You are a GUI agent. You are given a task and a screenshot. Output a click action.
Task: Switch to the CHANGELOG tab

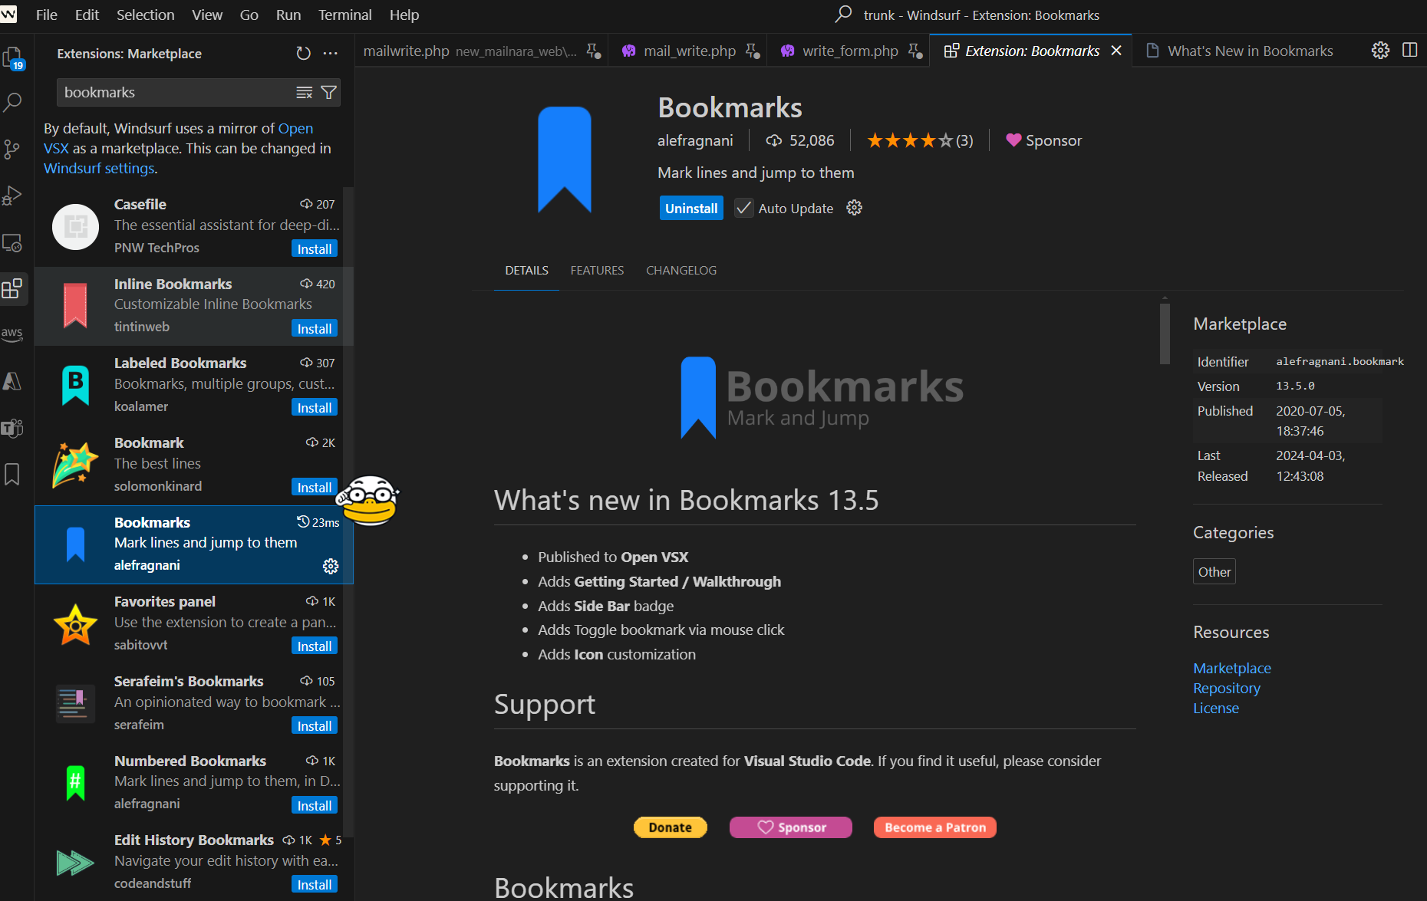681,271
